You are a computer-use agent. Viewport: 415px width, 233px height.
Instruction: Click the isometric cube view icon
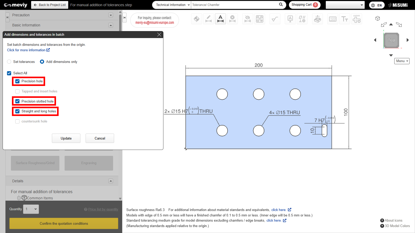[x=378, y=18]
